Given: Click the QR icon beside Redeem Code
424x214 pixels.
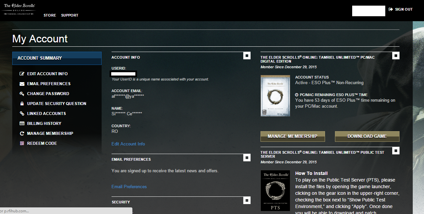Looking at the screenshot, I should pyautogui.click(x=22, y=143).
